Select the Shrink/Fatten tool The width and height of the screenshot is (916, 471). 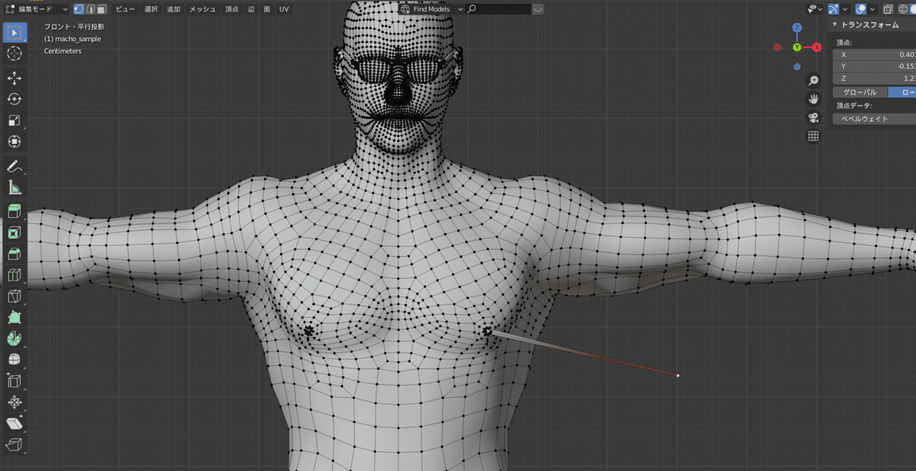(15, 402)
